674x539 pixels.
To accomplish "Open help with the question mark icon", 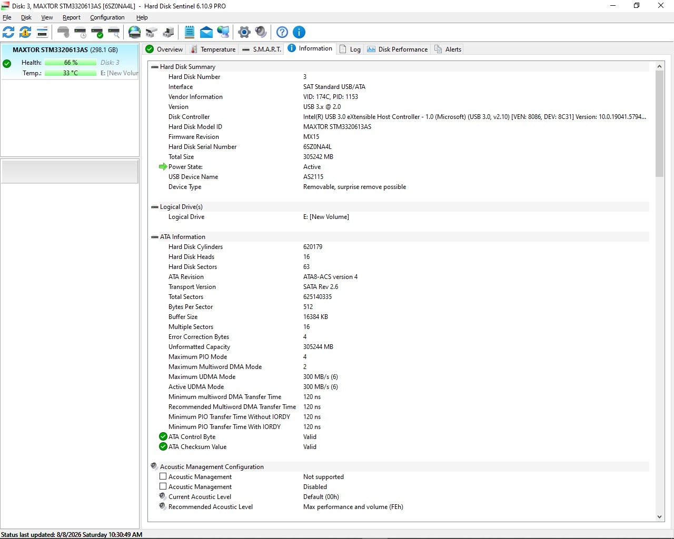I will coord(282,32).
